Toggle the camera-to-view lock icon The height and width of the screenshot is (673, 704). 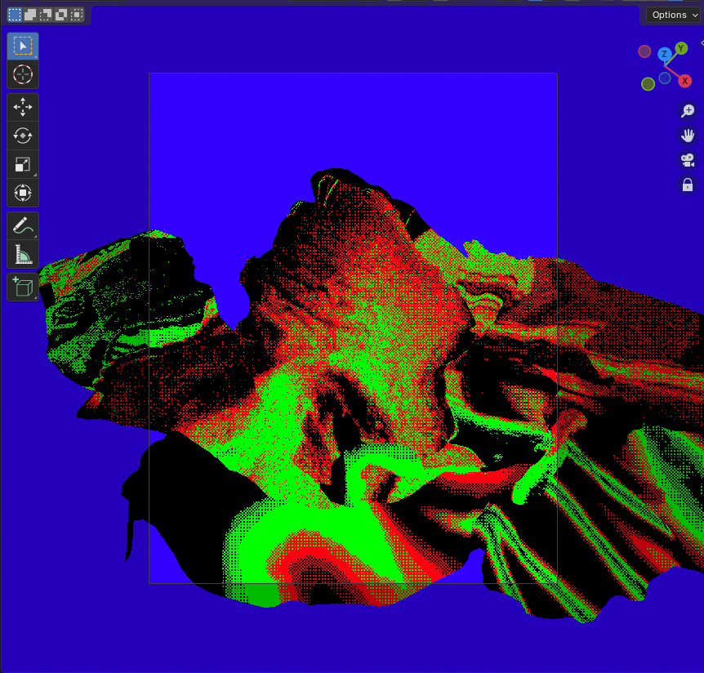(688, 185)
